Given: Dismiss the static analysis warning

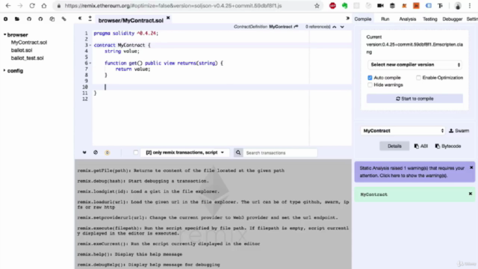Looking at the screenshot, I should (x=471, y=167).
